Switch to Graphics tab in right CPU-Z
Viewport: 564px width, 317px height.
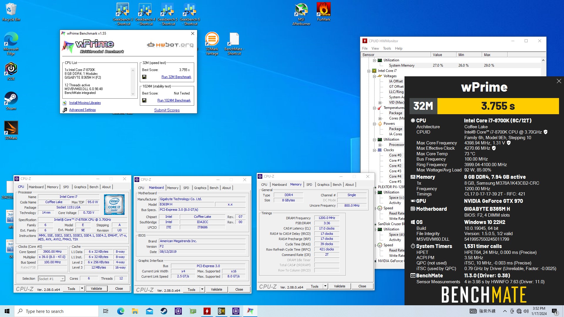(323, 185)
